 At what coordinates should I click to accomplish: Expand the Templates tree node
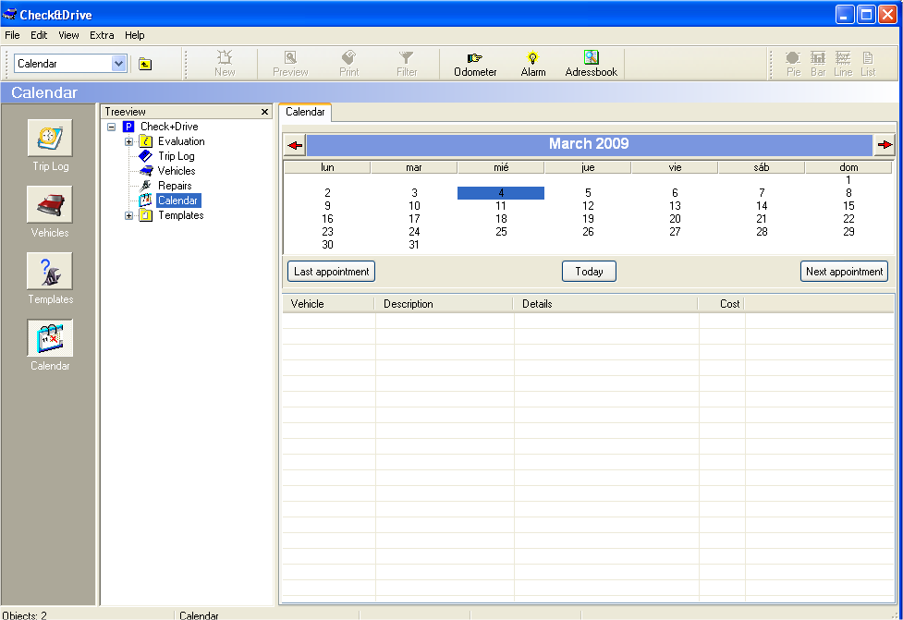(x=129, y=216)
